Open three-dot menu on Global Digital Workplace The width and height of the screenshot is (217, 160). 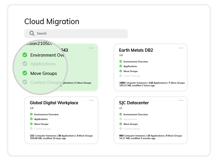pos(91,100)
